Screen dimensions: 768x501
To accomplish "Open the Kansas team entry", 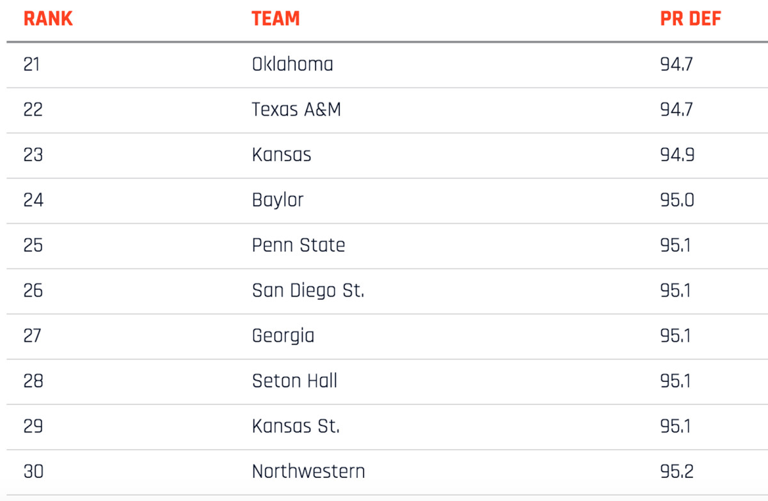I will 282,155.
